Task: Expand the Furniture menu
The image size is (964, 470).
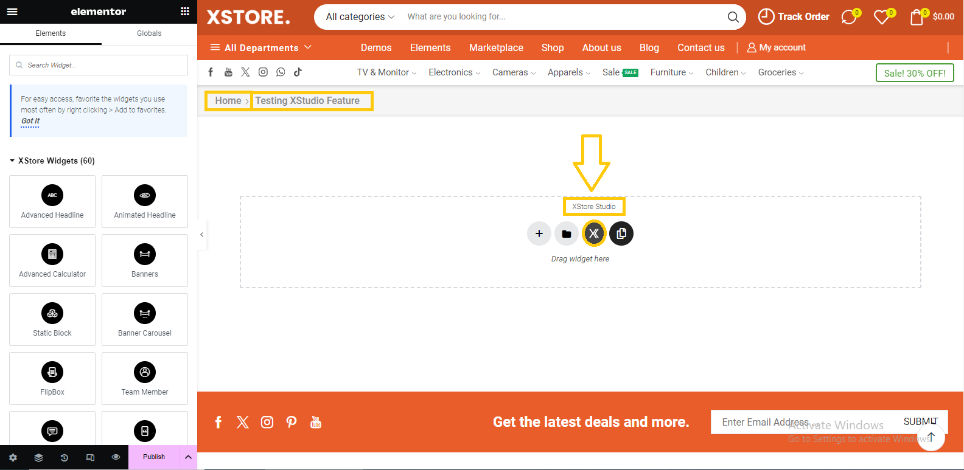Action: click(x=671, y=72)
